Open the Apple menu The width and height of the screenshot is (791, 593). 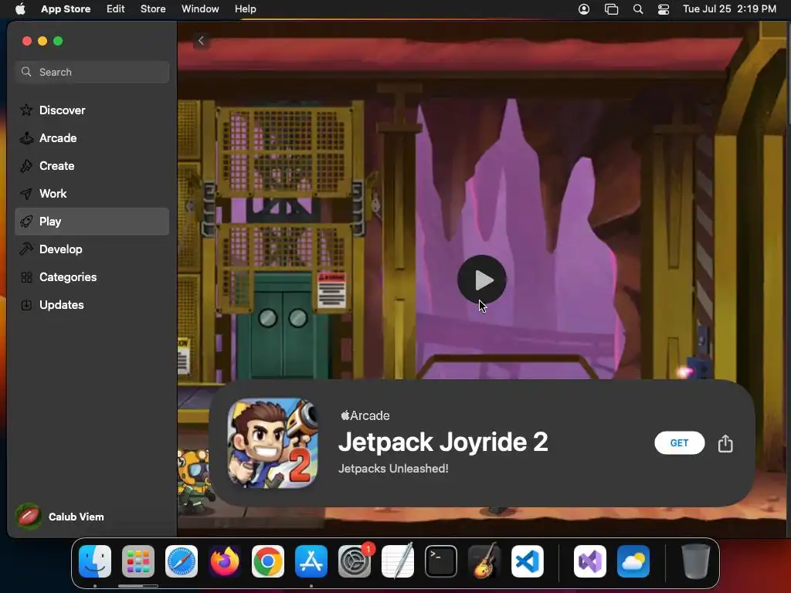pyautogui.click(x=20, y=8)
